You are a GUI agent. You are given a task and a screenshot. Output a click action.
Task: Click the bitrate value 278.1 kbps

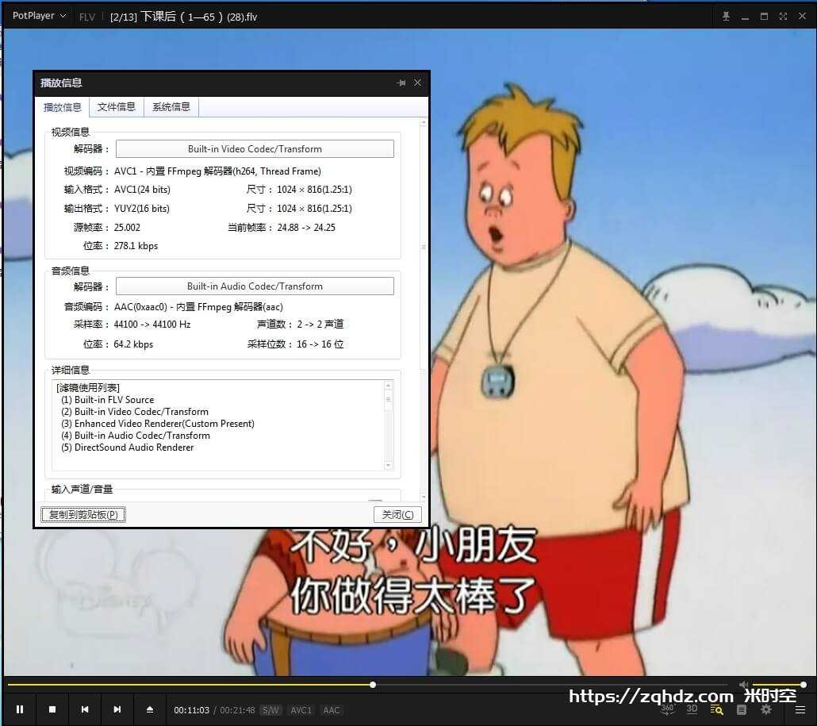(x=136, y=245)
